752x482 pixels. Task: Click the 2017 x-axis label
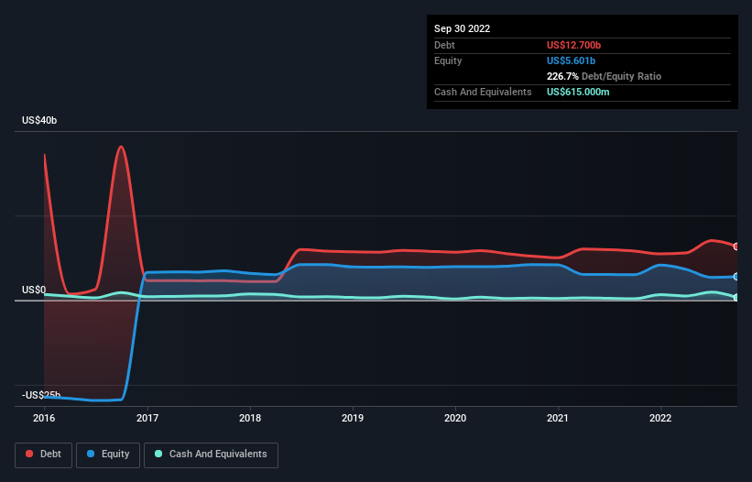click(147, 418)
